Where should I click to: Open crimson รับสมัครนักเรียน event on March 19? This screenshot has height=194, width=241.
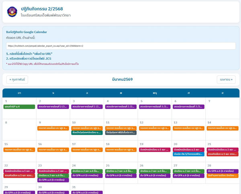[x=155, y=150]
